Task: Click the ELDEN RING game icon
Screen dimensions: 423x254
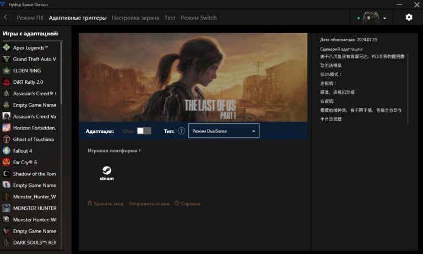Action: click(7, 71)
